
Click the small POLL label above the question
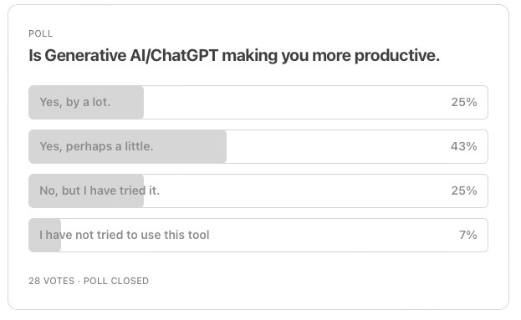(x=40, y=33)
